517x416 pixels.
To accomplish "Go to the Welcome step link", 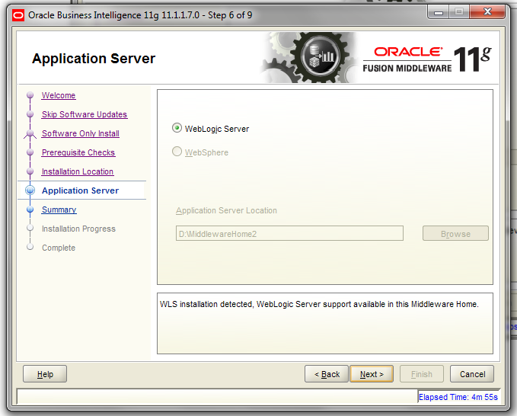I will (x=59, y=95).
